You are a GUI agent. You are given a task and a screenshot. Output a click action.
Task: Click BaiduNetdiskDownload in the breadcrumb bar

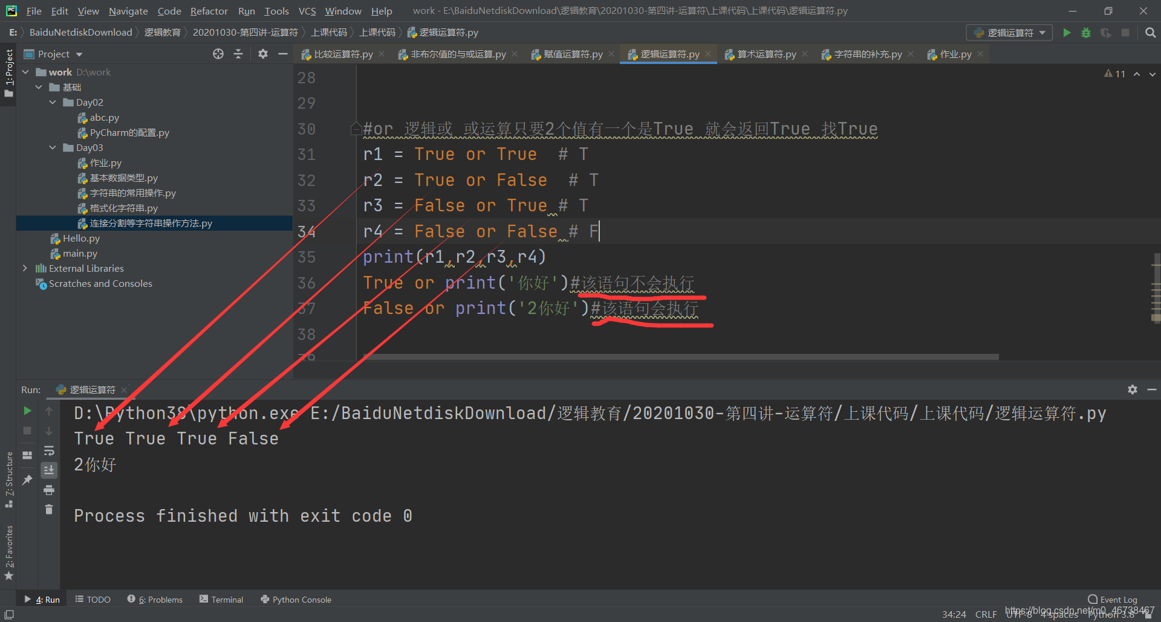pos(80,33)
